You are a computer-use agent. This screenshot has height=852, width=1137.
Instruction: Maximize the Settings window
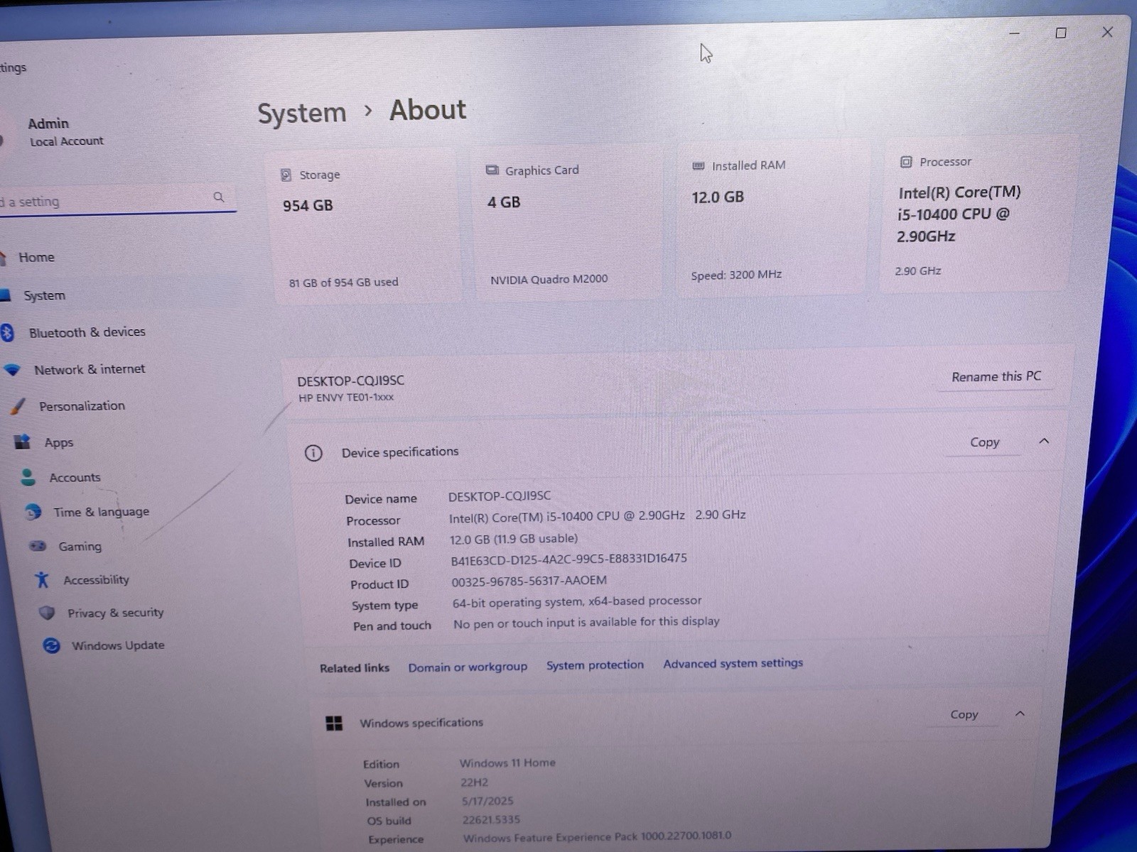(1061, 33)
